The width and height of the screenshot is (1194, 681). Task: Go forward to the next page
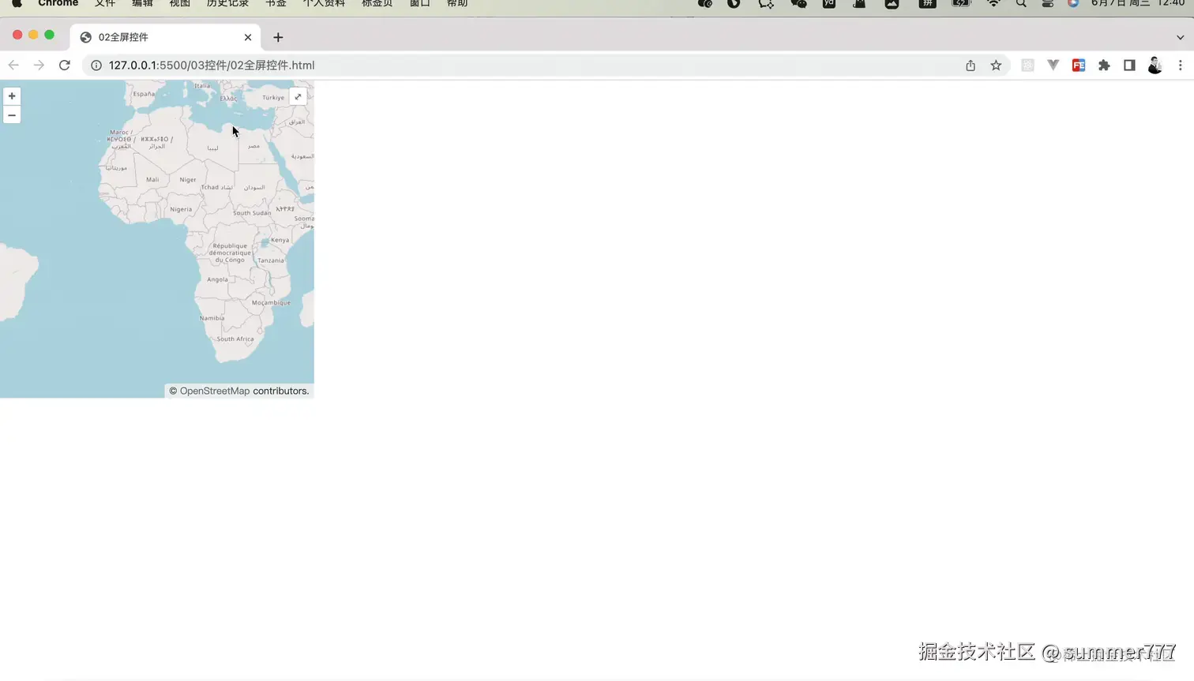[x=39, y=65]
